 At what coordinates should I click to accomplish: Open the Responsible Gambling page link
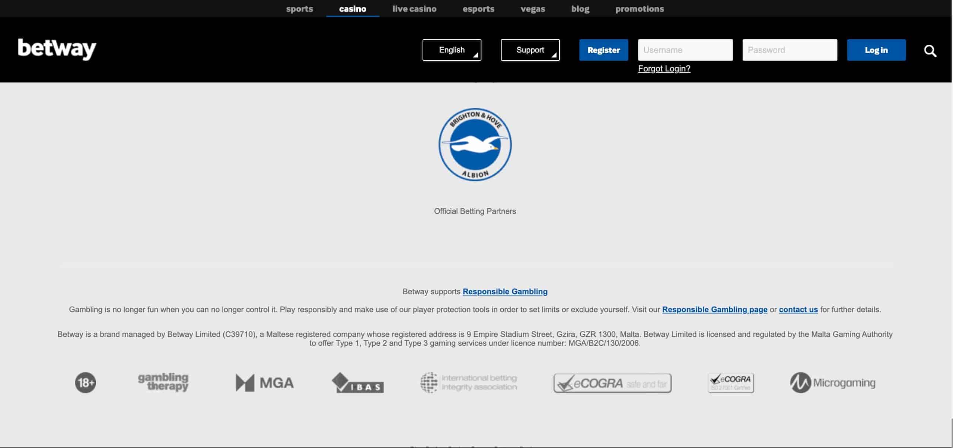[x=715, y=309]
